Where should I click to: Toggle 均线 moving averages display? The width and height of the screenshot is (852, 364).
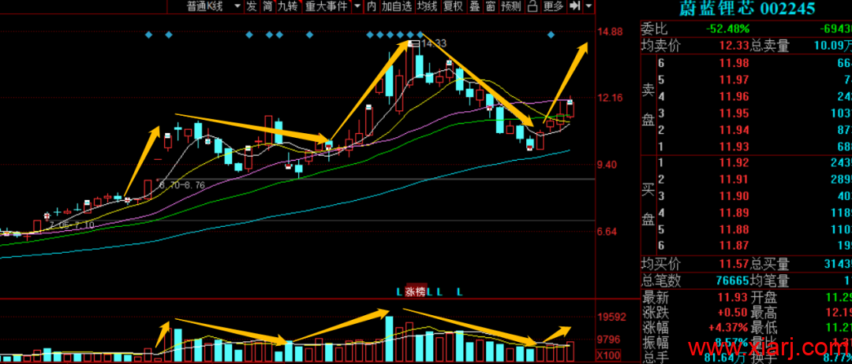tap(427, 6)
